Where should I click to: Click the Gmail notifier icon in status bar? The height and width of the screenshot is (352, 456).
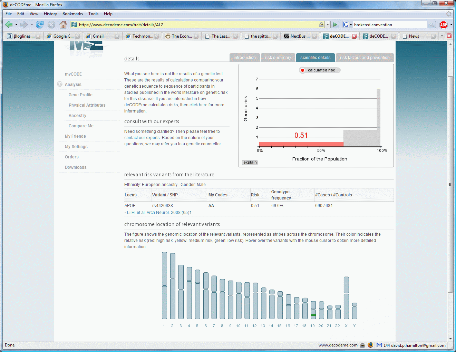click(x=379, y=345)
